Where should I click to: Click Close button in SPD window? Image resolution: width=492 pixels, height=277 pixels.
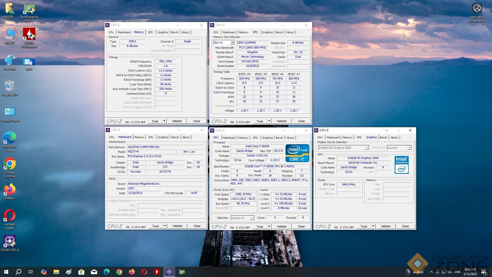pyautogui.click(x=301, y=121)
